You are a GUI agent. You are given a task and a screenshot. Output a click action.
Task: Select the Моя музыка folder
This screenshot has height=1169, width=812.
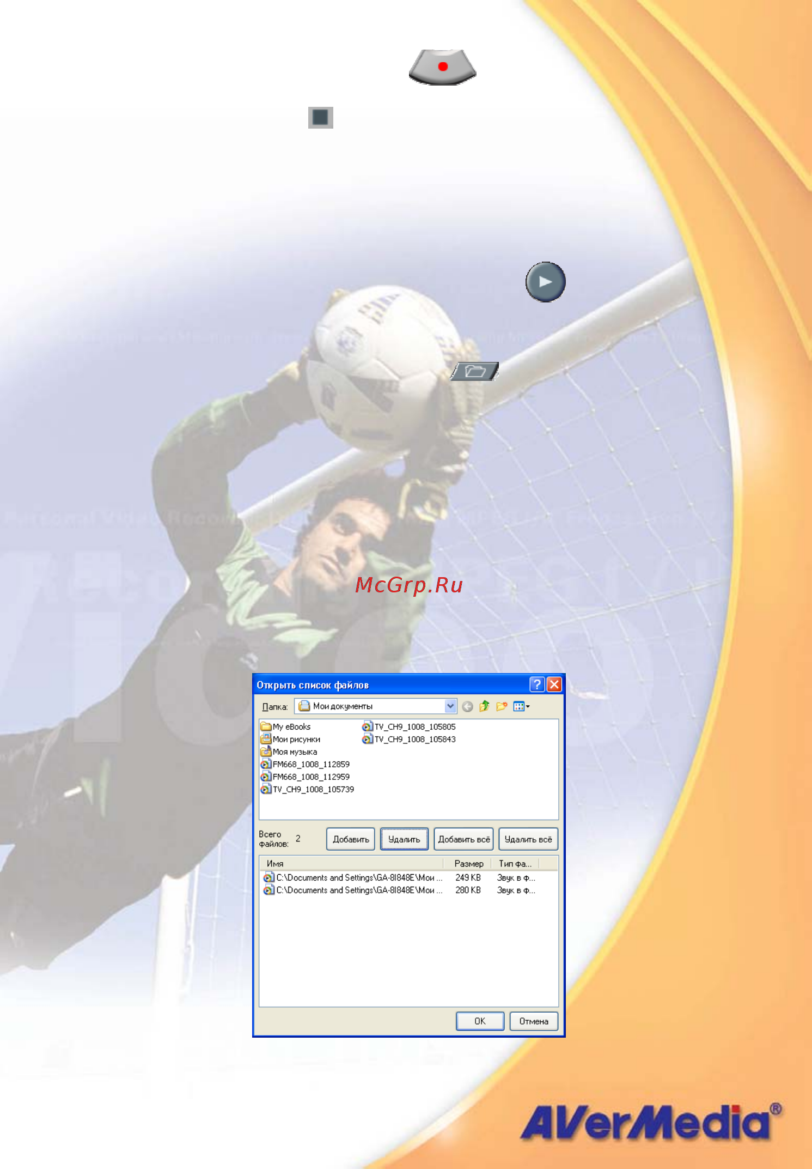tap(289, 752)
